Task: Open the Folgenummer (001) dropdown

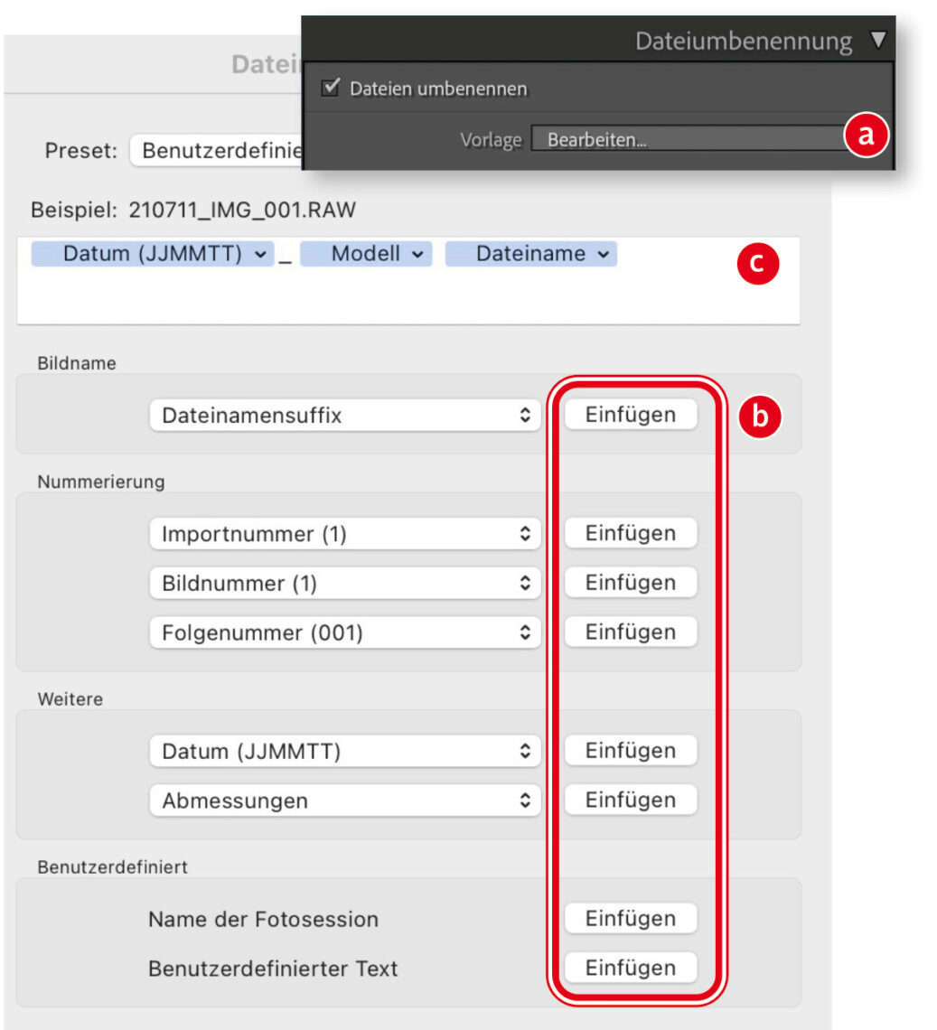Action: [x=344, y=633]
